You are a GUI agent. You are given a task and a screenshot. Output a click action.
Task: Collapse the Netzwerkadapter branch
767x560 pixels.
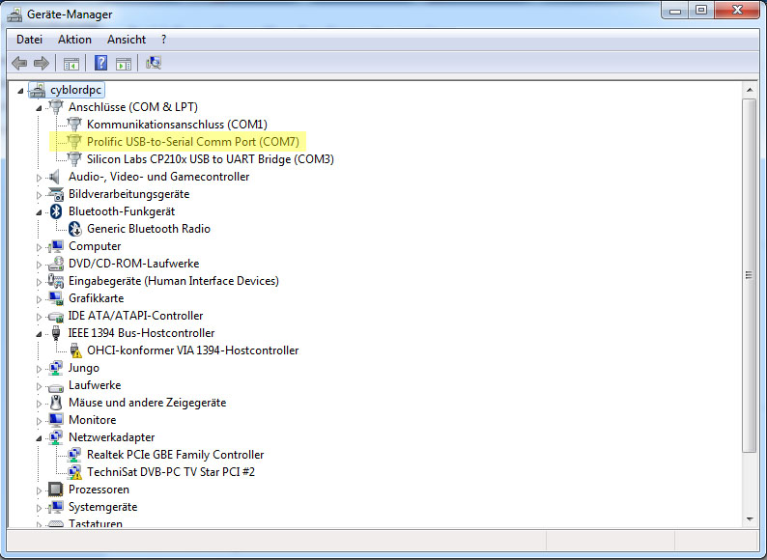39,438
